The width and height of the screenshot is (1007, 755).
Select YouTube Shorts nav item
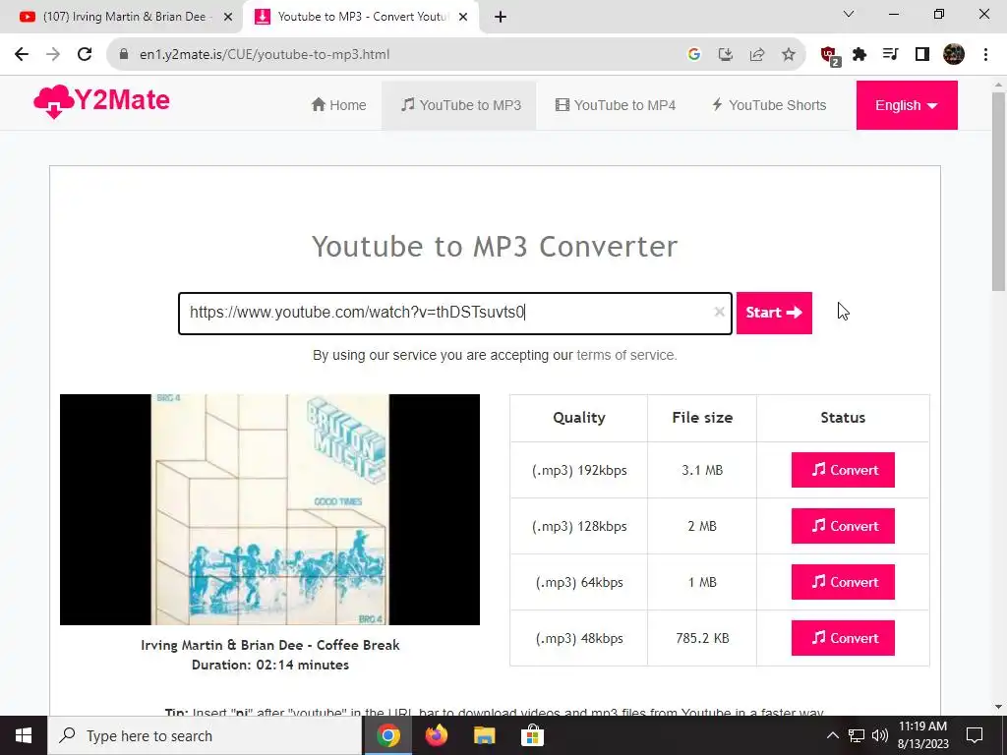pos(769,105)
